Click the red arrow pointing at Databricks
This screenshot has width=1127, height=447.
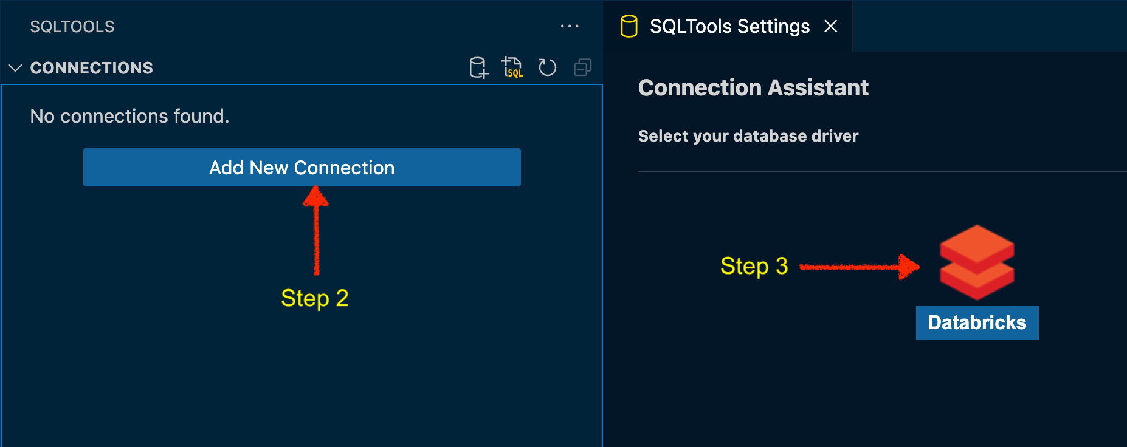pos(859,267)
